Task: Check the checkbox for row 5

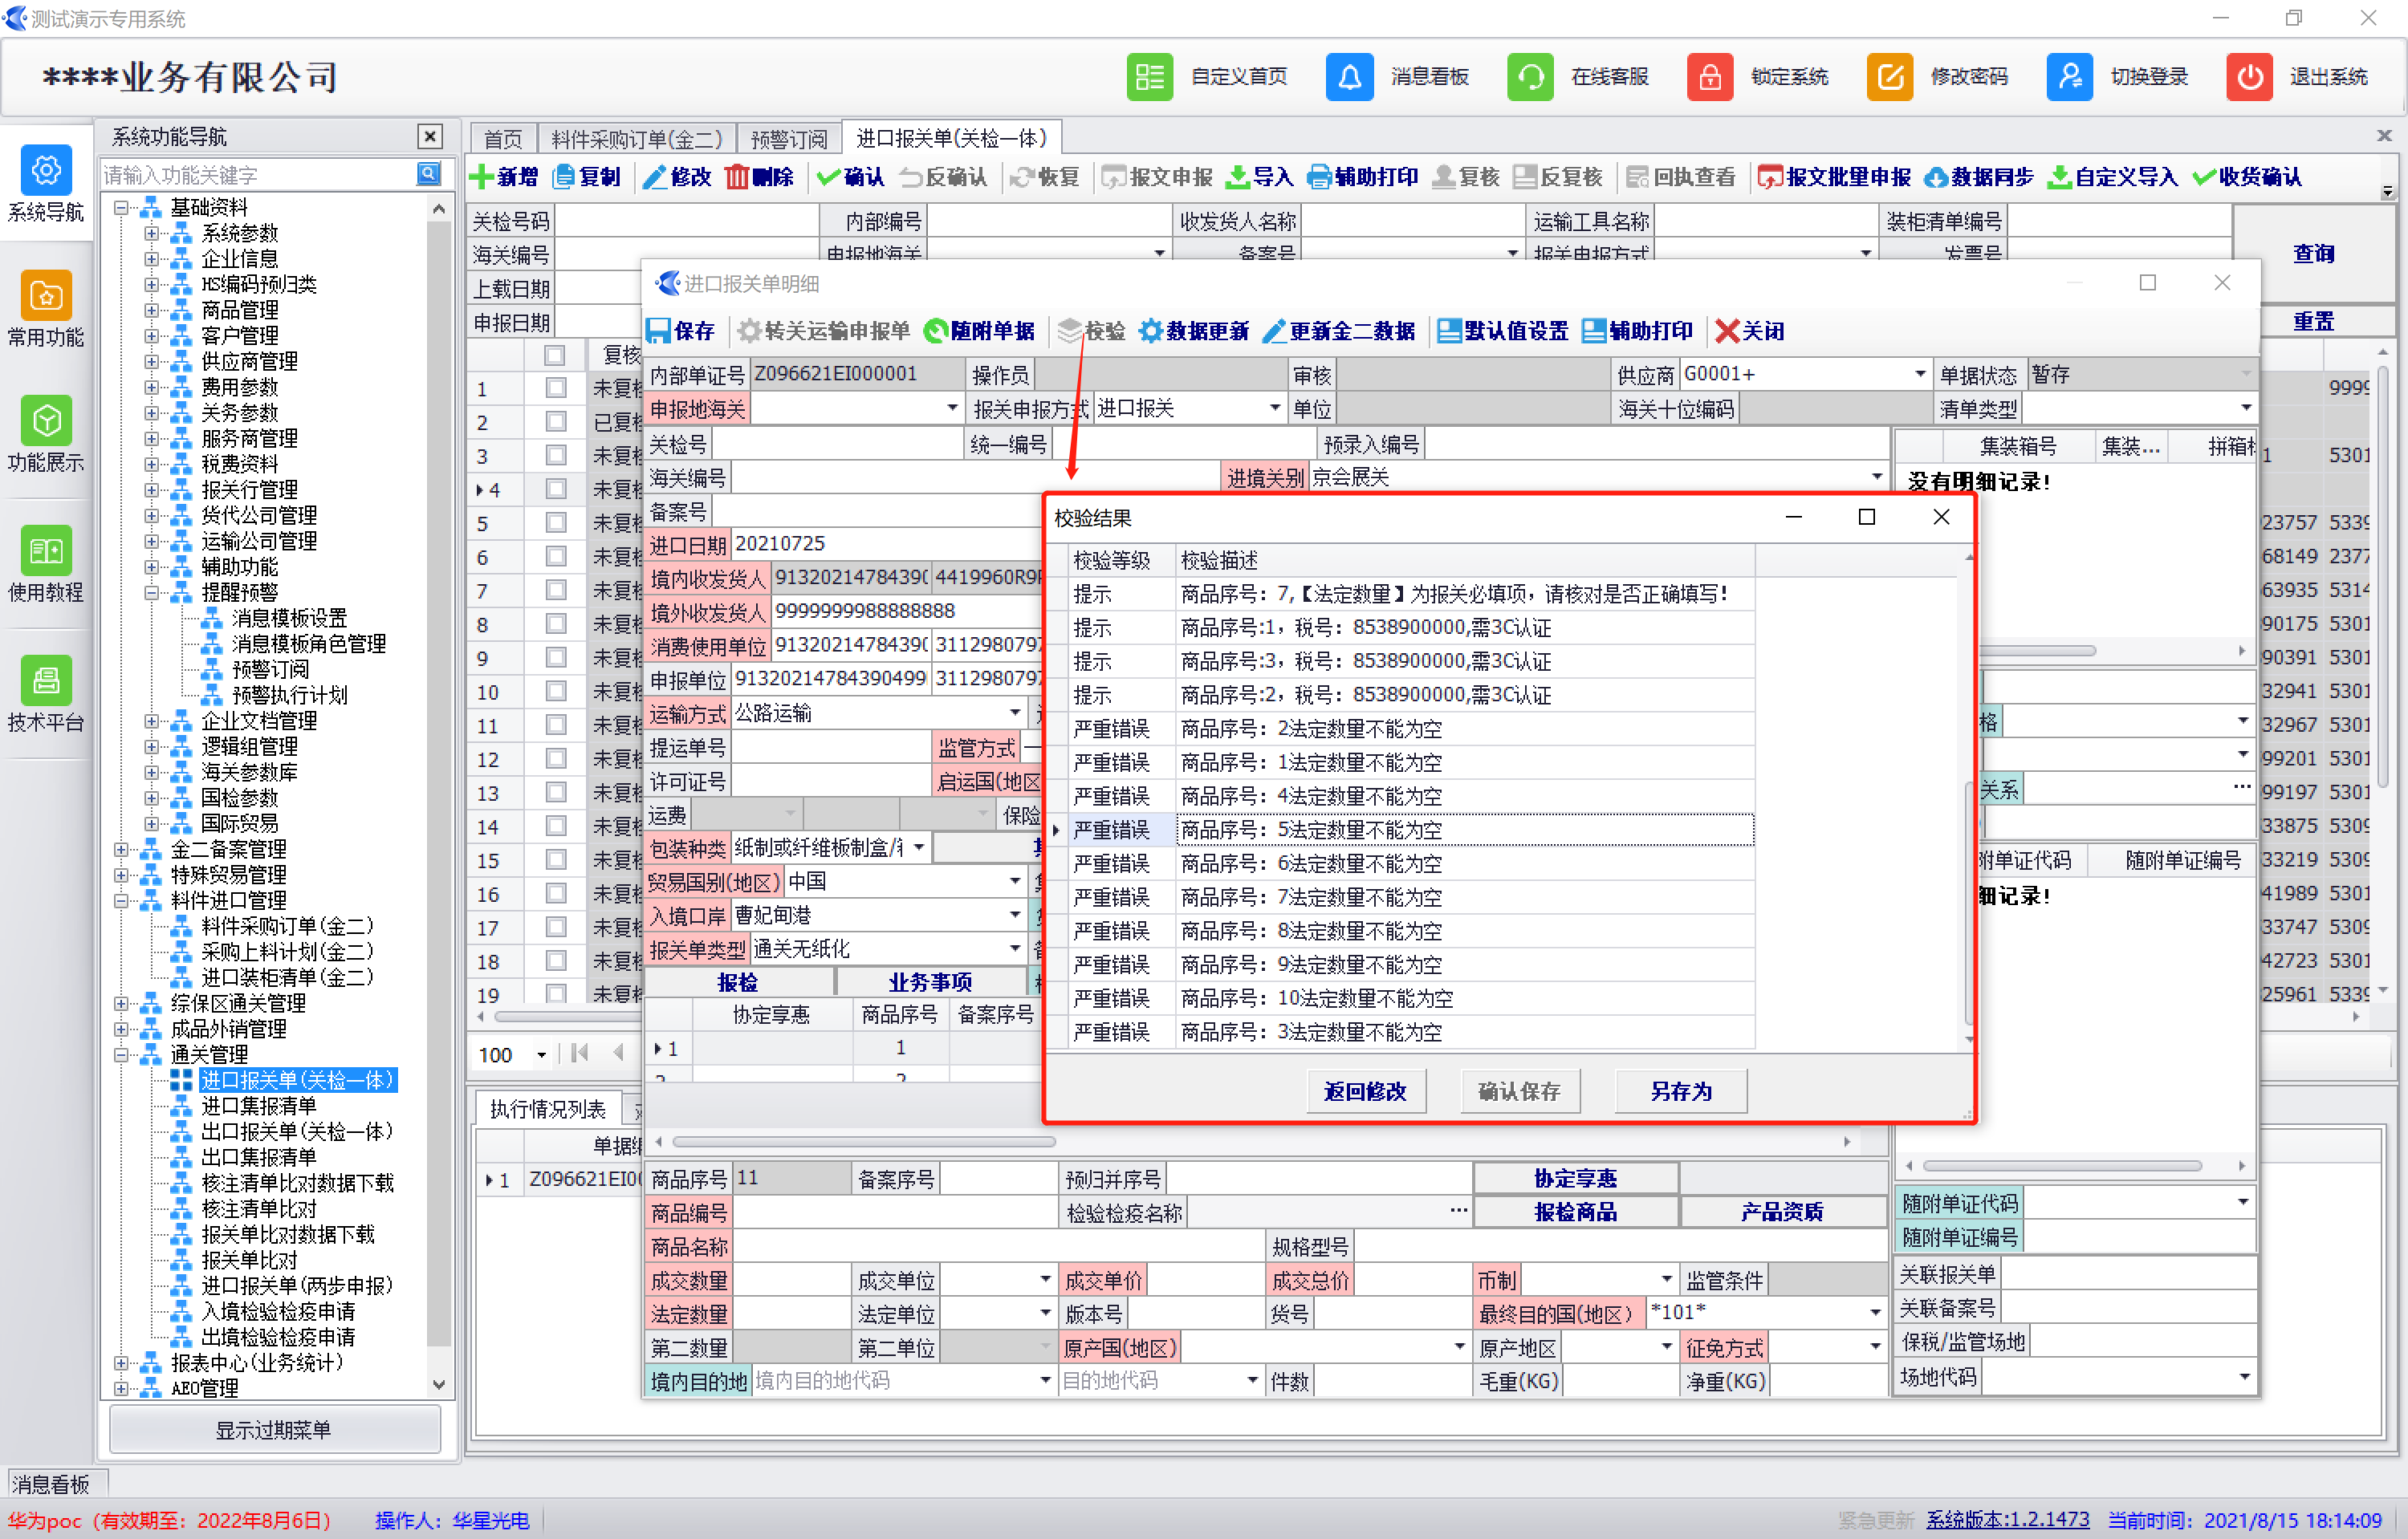Action: [556, 522]
